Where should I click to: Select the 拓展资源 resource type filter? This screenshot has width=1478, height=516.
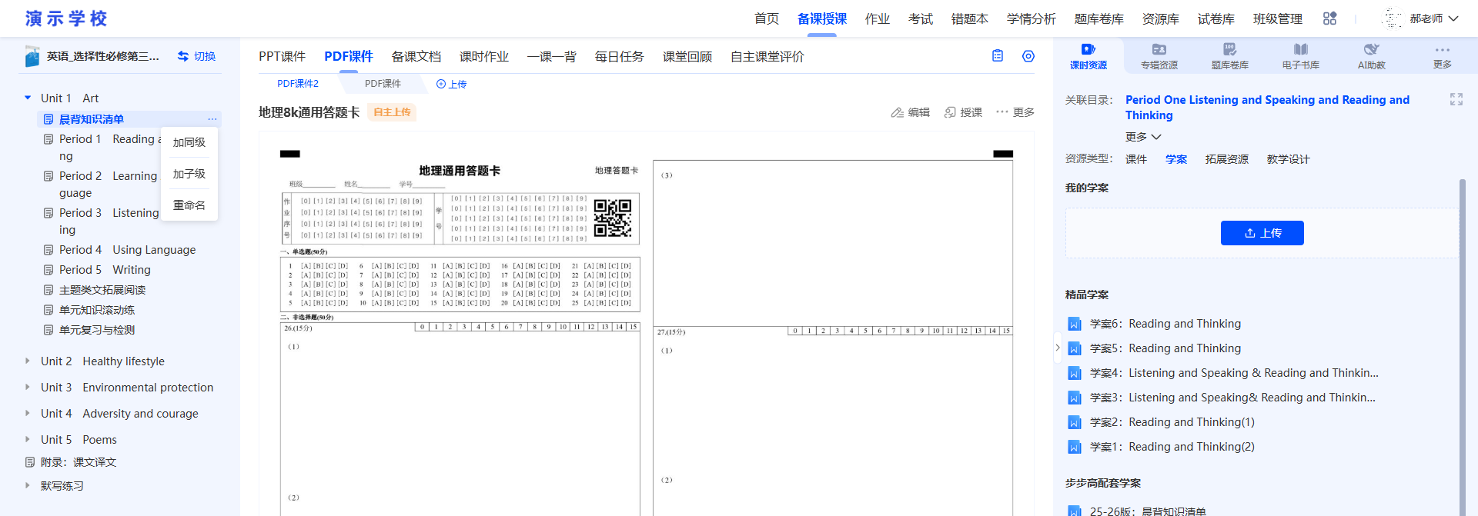pos(1227,159)
